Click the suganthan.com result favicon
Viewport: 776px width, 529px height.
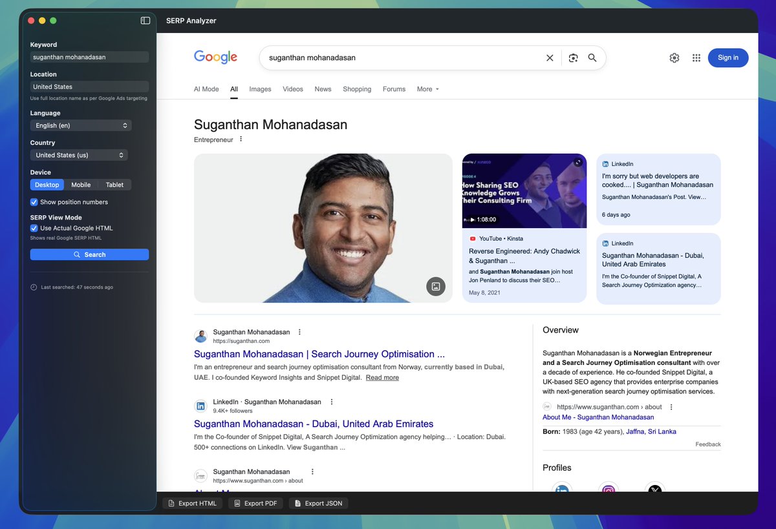coord(200,337)
